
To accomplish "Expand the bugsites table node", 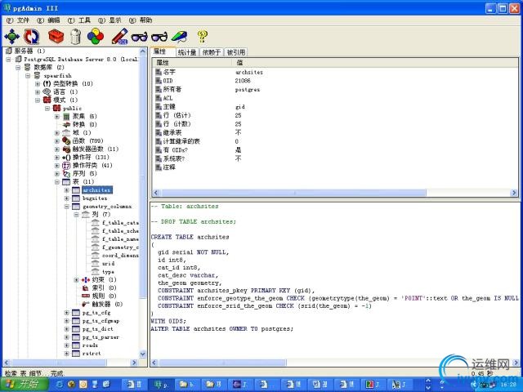I will point(67,198).
